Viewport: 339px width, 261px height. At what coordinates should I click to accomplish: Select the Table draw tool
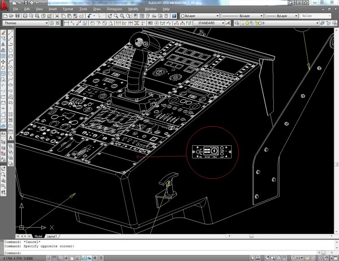pos(10,132)
